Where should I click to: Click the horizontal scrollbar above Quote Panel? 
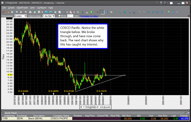pos(95,110)
